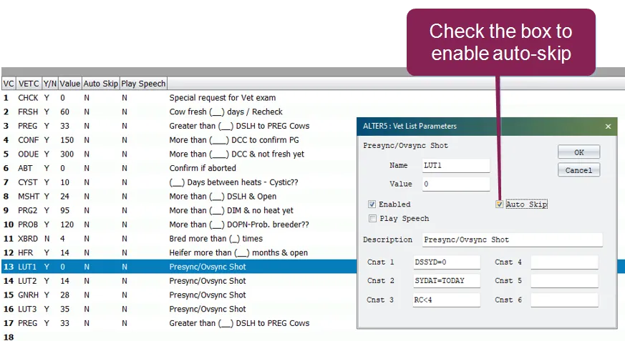Click Y/N value N in XBRD row
This screenshot has height=341, width=625.
(47, 239)
